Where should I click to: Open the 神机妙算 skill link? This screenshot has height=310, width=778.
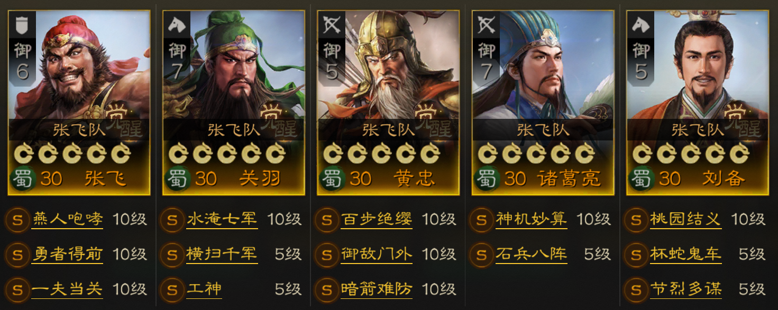pyautogui.click(x=532, y=219)
